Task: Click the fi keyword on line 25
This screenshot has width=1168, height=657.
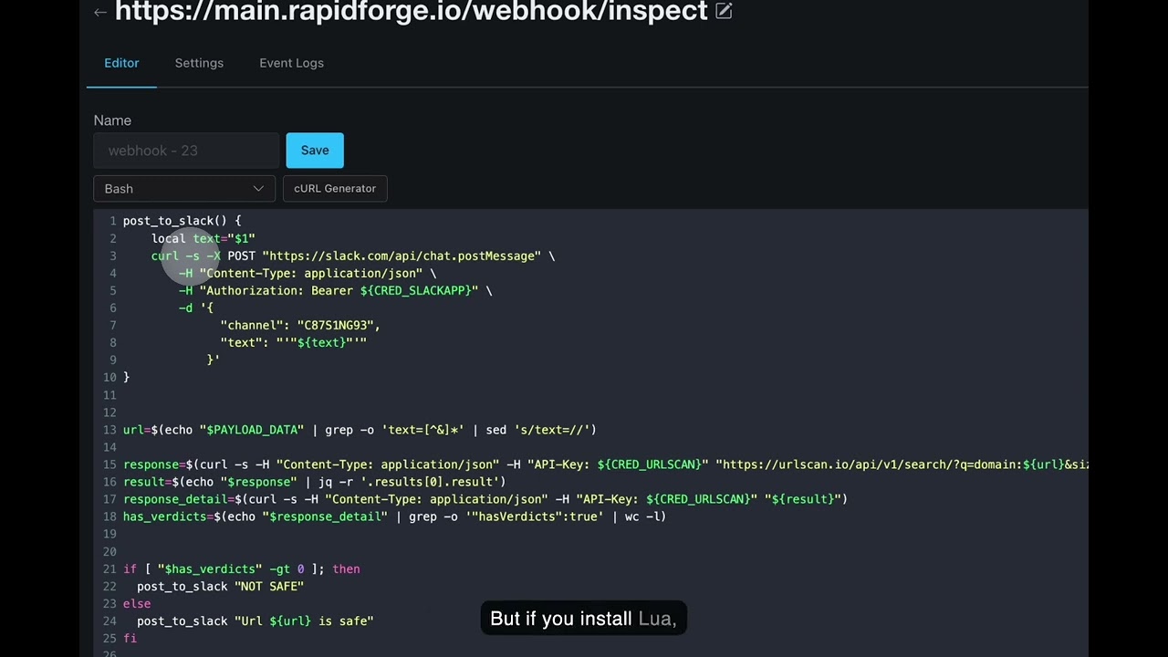Action: click(130, 639)
